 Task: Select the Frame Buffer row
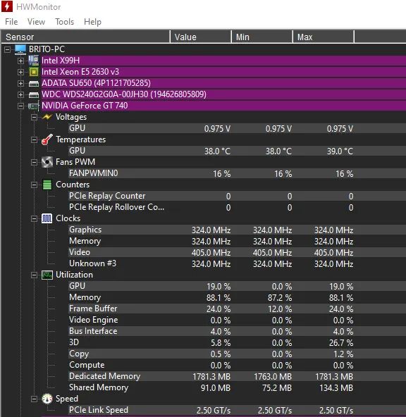[238, 309]
